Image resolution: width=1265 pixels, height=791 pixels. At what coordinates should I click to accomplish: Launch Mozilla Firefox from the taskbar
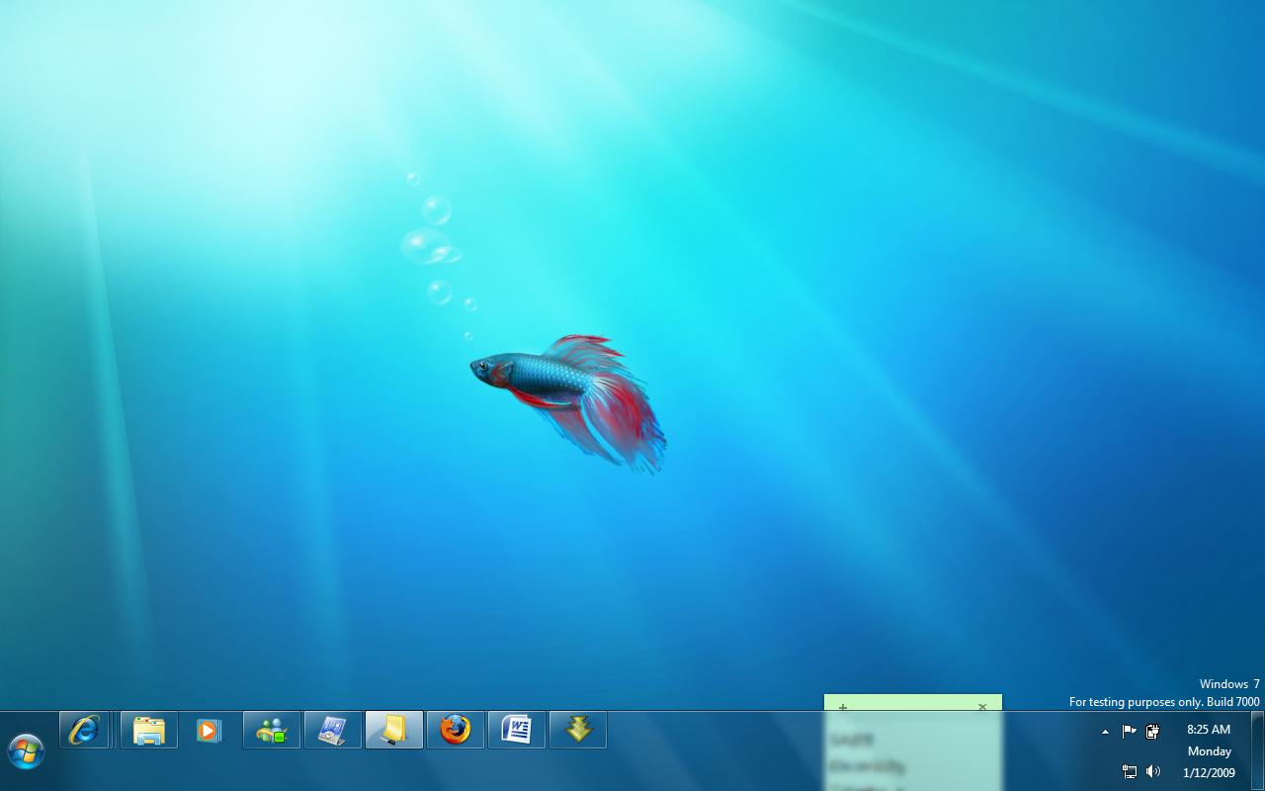point(456,731)
